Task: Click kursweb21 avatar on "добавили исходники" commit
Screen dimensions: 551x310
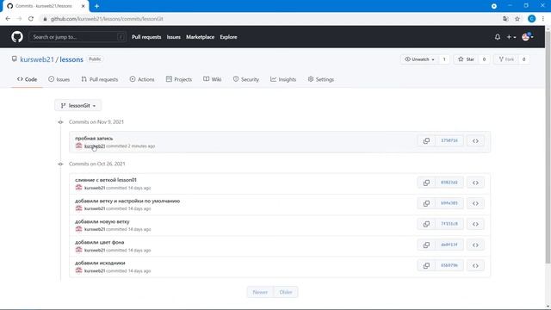Action: point(78,270)
